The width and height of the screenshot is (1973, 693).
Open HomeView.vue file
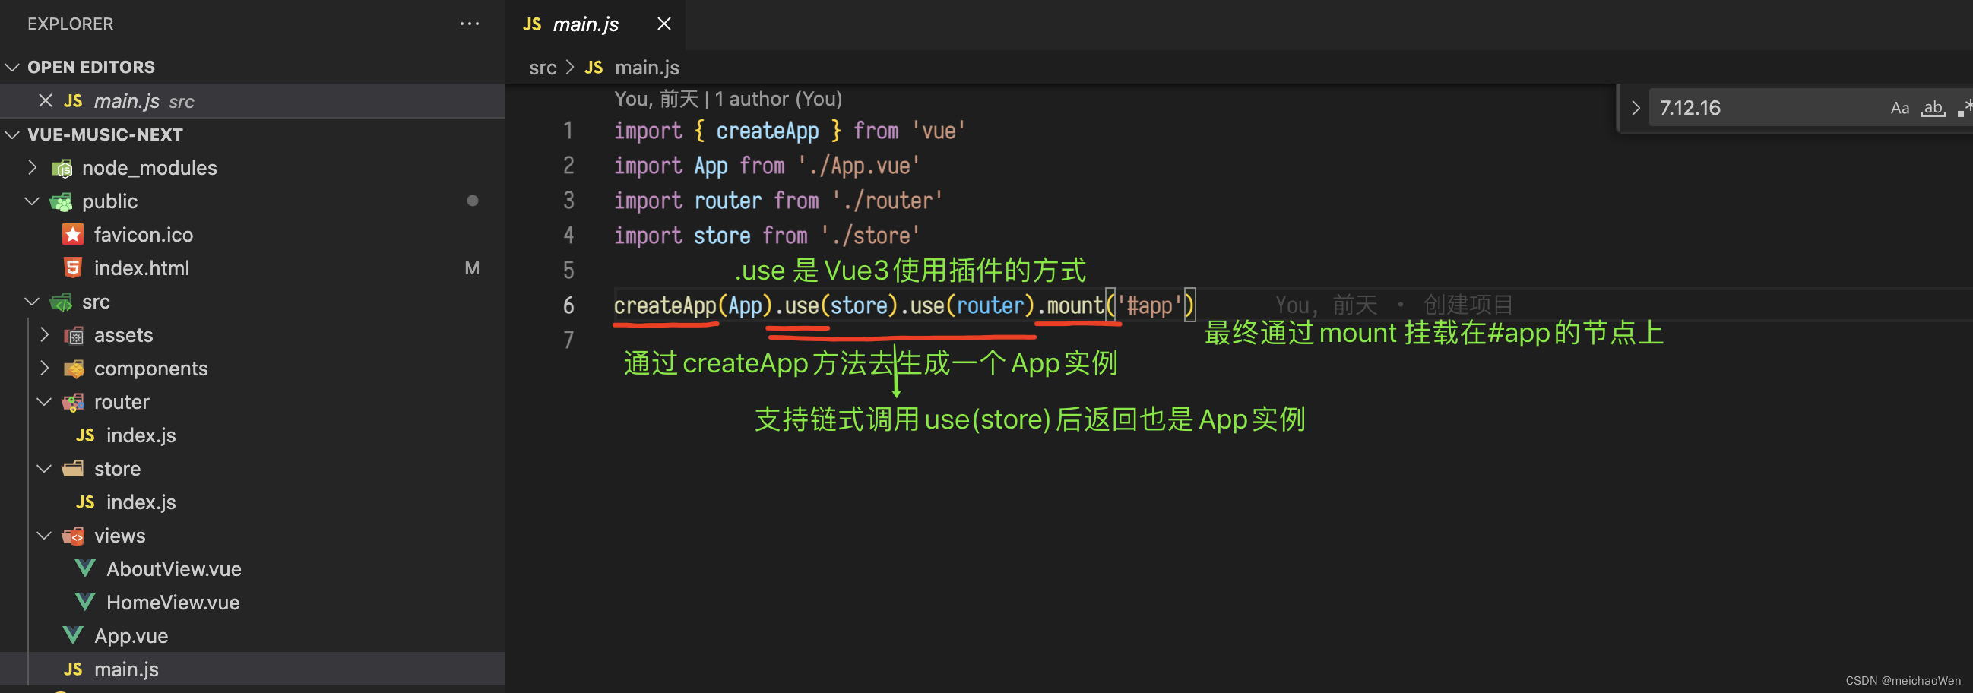coord(173,603)
